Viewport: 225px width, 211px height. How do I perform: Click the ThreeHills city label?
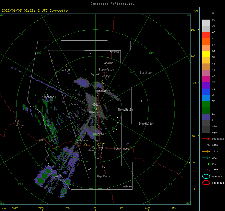[125, 110]
